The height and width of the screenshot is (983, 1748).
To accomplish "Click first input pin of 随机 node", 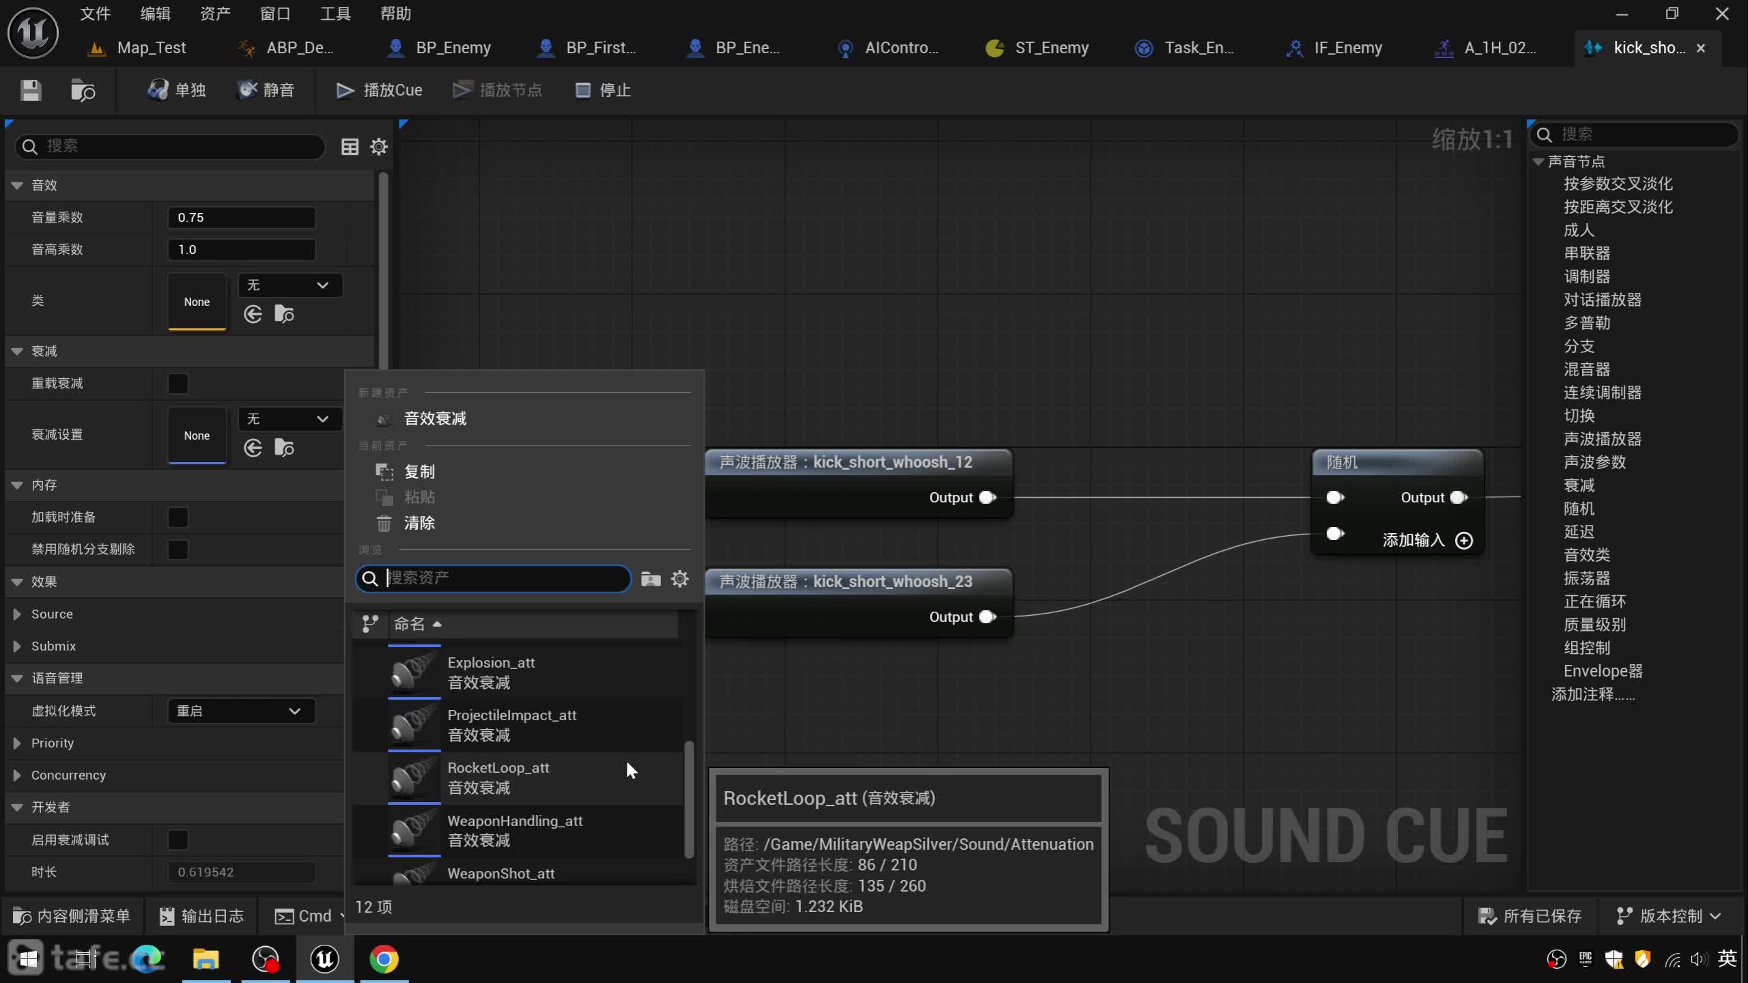I will click(x=1335, y=498).
